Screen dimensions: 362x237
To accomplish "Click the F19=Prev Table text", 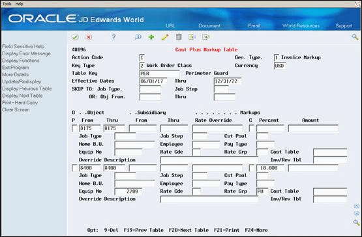I will point(143,230).
